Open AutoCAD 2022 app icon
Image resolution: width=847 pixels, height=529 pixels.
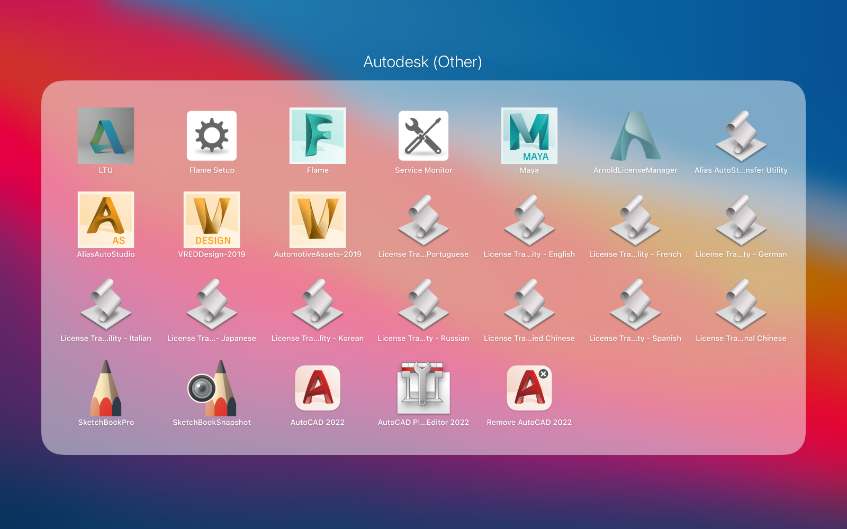tap(318, 388)
